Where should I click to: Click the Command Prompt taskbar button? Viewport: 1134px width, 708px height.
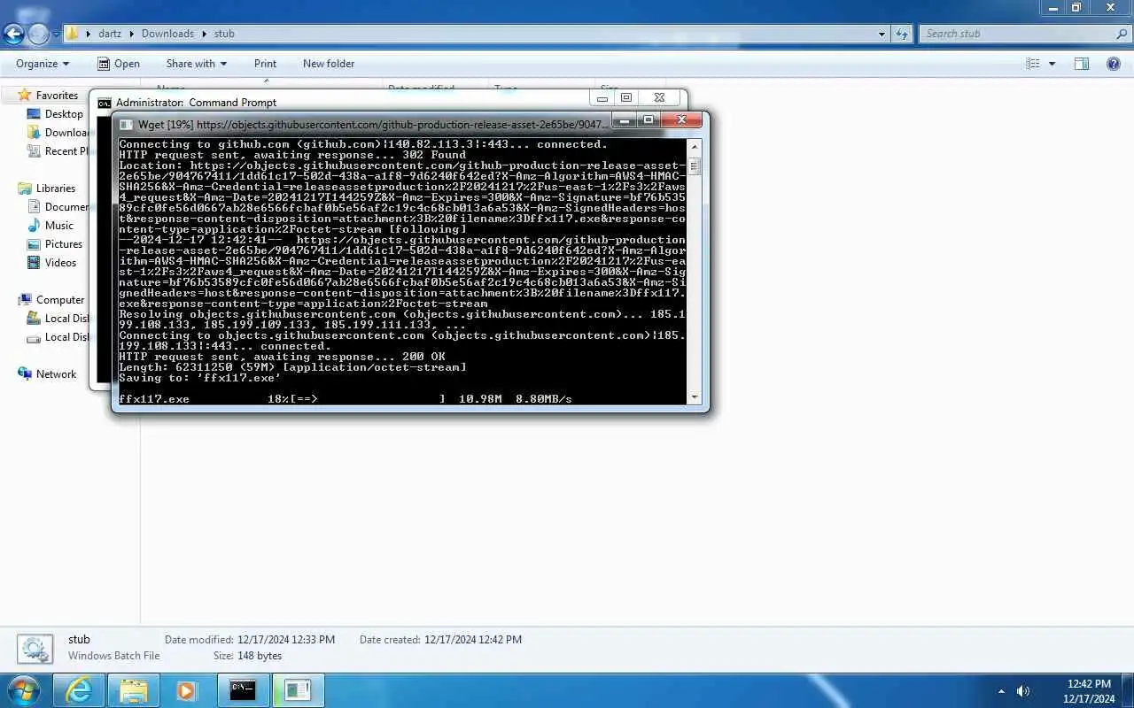click(243, 690)
